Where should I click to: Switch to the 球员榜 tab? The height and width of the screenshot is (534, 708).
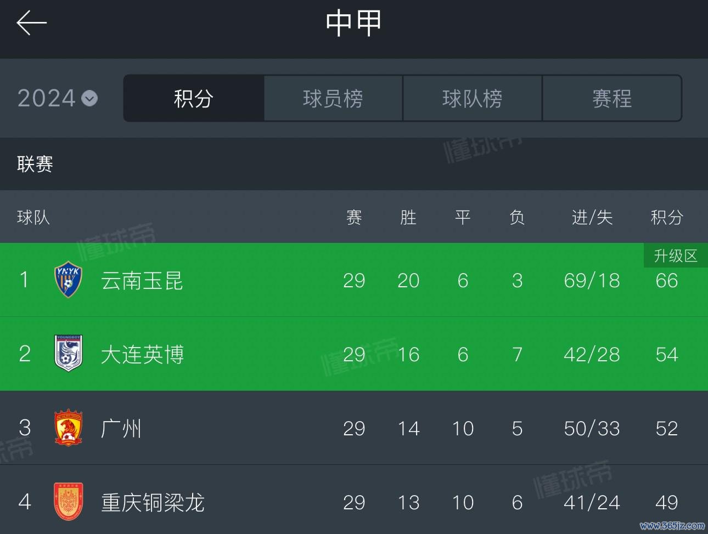click(x=333, y=98)
